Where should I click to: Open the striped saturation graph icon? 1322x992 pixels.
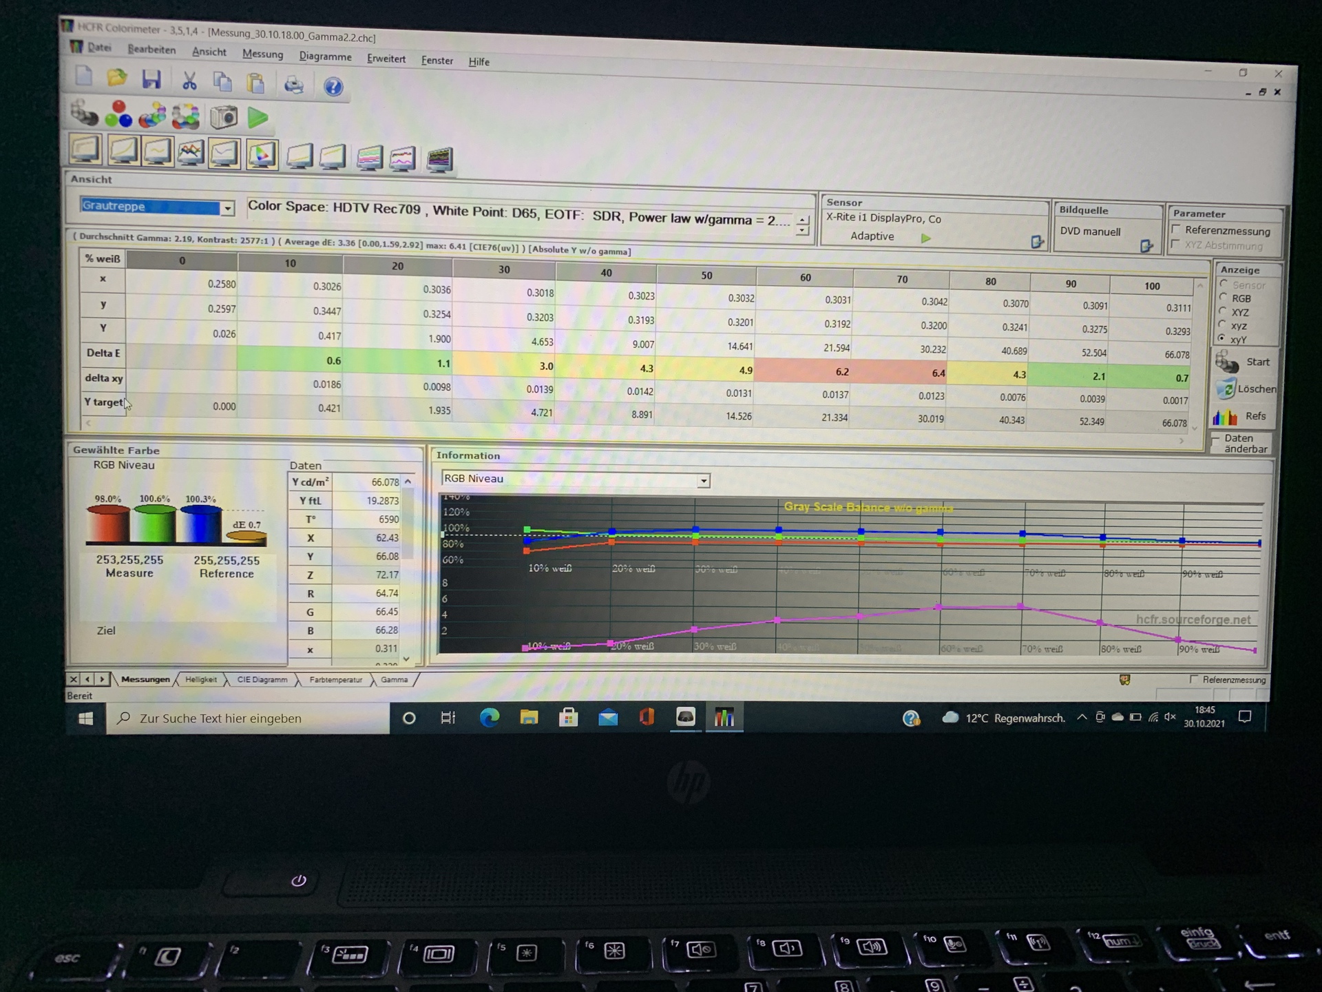tap(370, 158)
